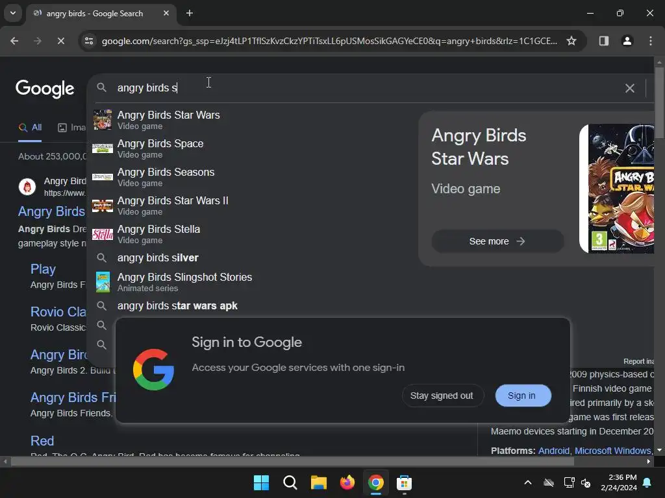
Task: Choose Angry Birds Seasons suggestion
Action: click(250, 177)
